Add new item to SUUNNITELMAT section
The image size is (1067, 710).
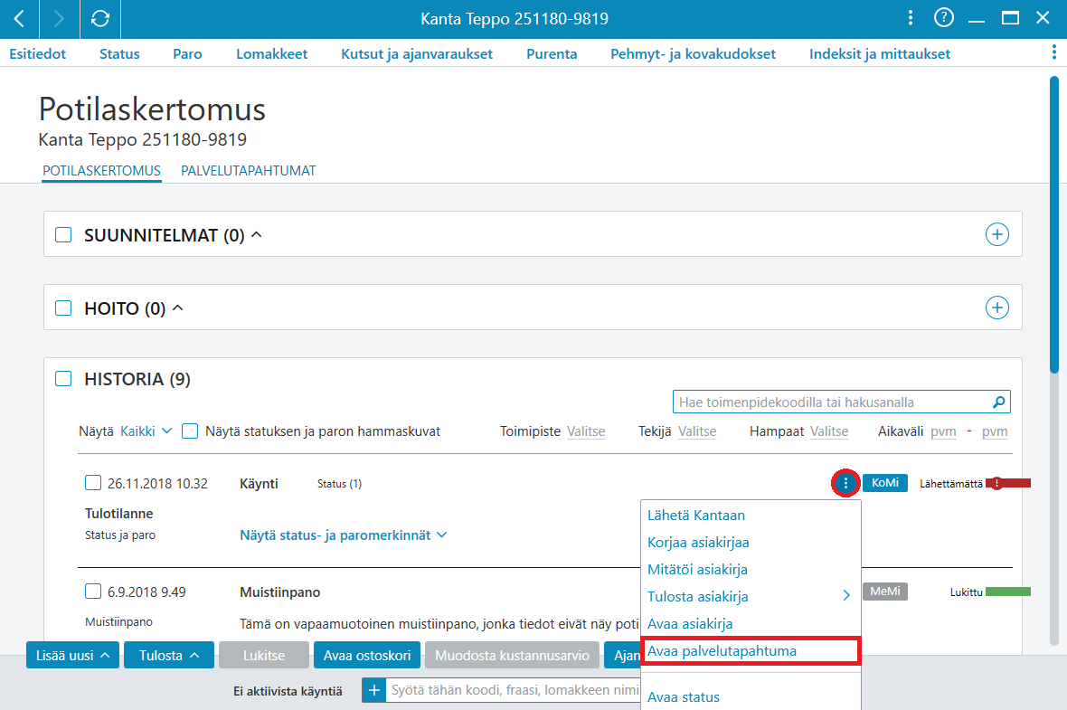996,235
